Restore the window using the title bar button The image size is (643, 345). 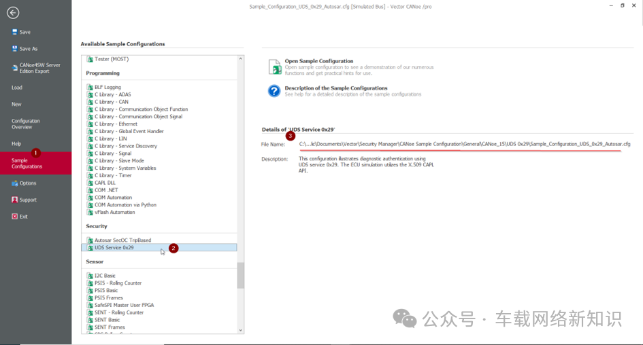pyautogui.click(x=623, y=5)
